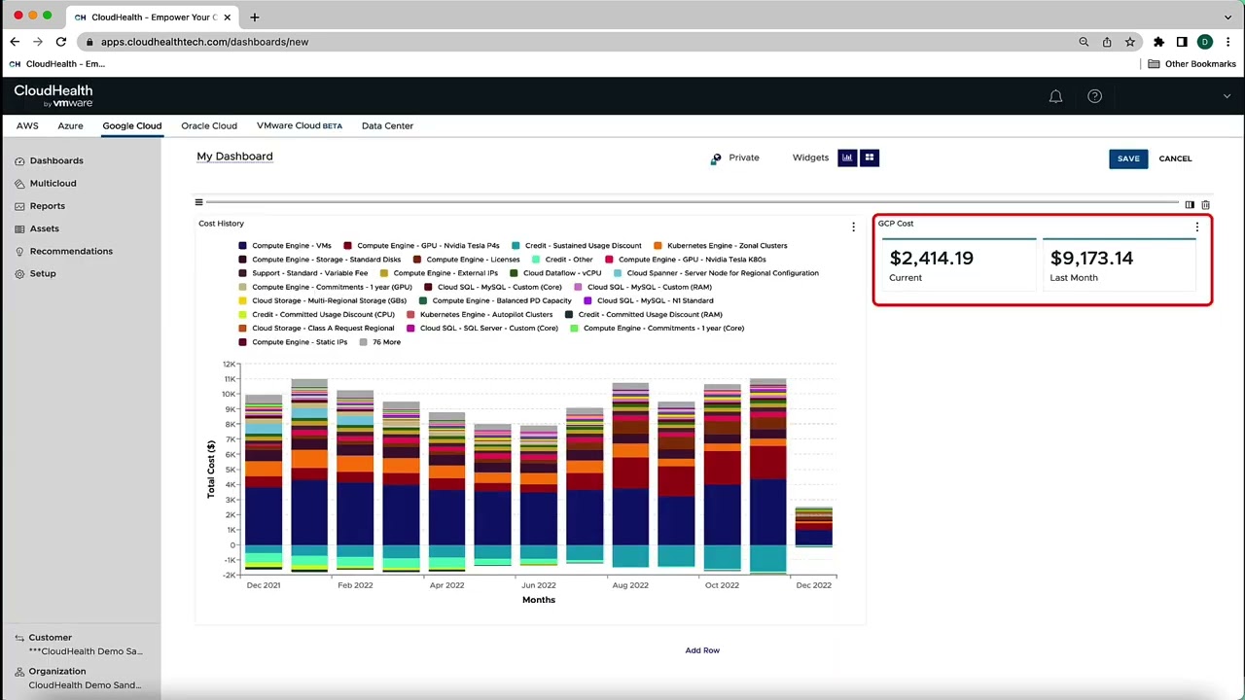Toggle Compute Engine - Storage - Standard Disks legend
The image size is (1245, 700).
pos(319,260)
